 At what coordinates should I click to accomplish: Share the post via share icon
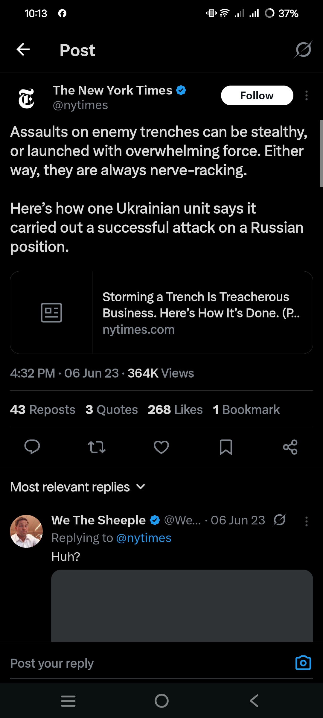(x=290, y=447)
